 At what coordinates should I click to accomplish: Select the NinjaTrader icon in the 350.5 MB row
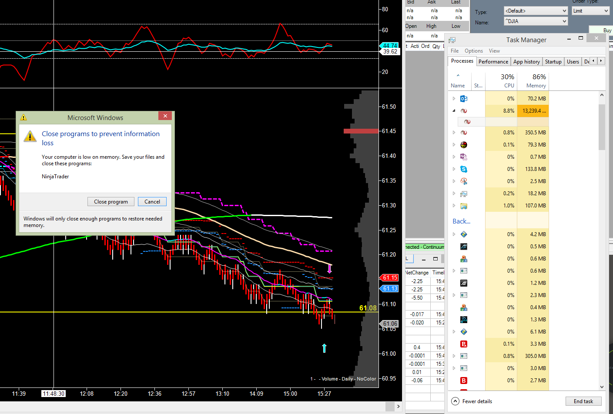click(464, 133)
